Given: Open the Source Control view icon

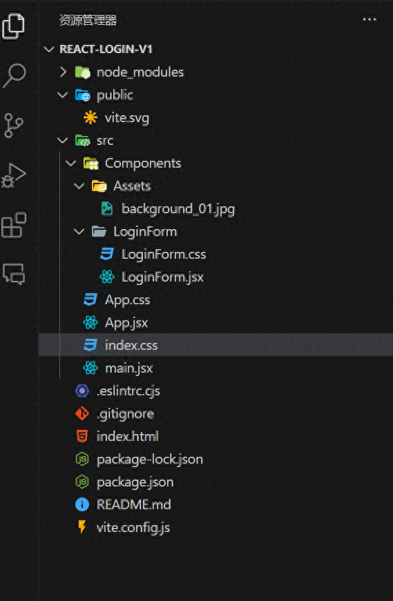Looking at the screenshot, I should (13, 126).
